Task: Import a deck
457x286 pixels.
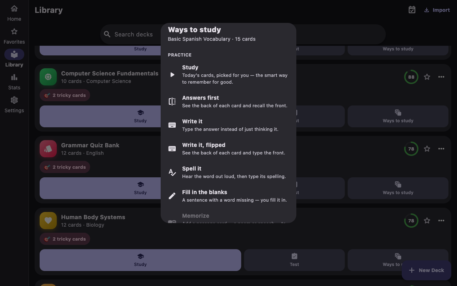Action: tap(437, 10)
